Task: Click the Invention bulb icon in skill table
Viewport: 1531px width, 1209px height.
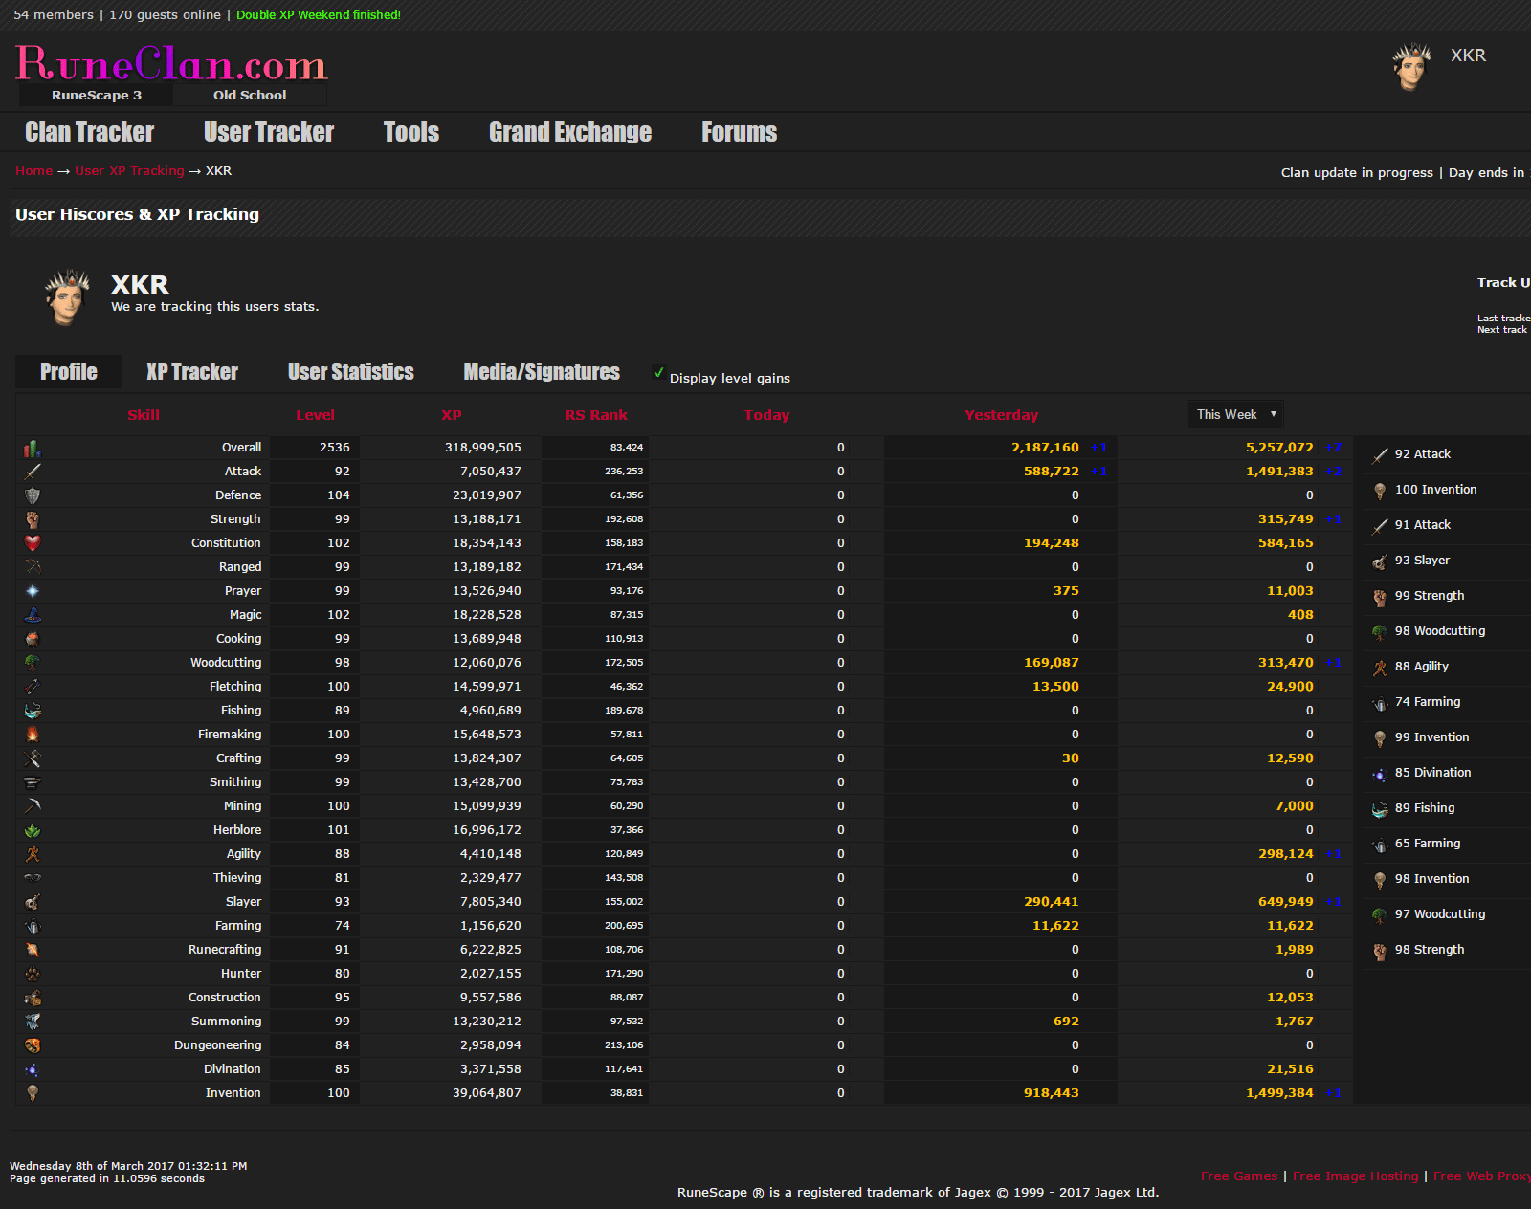Action: coord(33,1093)
